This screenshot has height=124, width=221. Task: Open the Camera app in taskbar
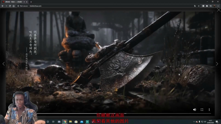[x=59, y=122]
